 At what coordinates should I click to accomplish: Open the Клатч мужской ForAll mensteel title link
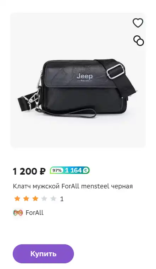point(73,186)
